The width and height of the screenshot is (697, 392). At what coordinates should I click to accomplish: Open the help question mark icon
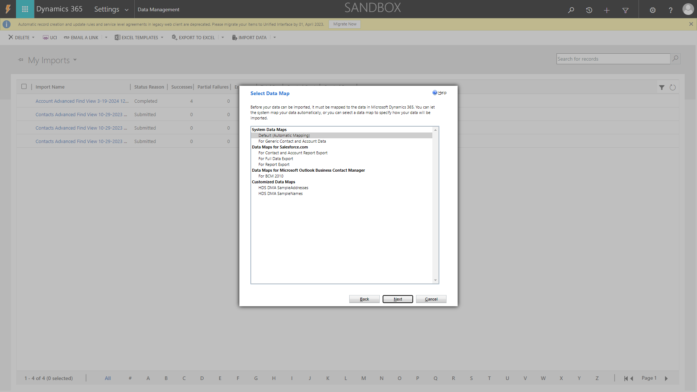click(670, 10)
